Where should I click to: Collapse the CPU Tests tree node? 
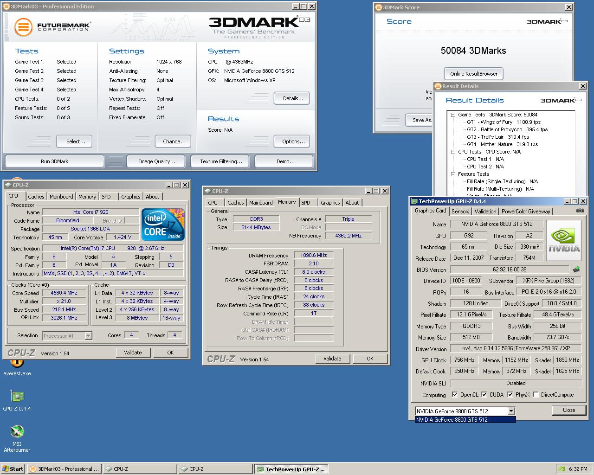[453, 152]
